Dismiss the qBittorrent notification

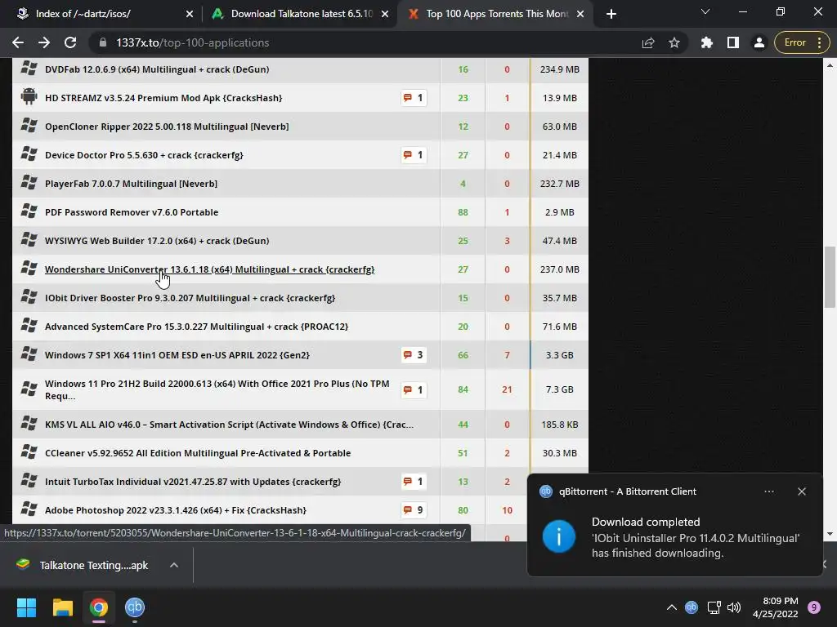[802, 491]
